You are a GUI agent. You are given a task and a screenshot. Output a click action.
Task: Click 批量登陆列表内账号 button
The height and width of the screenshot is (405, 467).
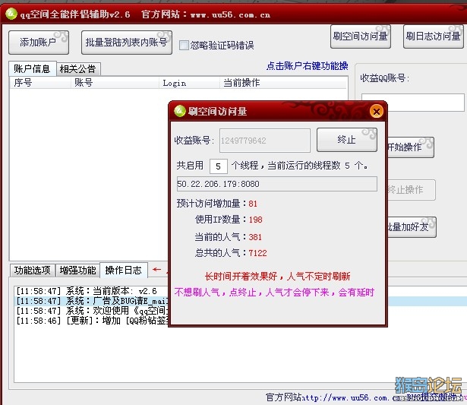click(x=127, y=43)
